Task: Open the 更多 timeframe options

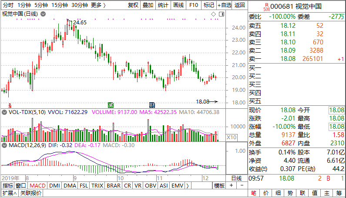Action: (x=98, y=5)
